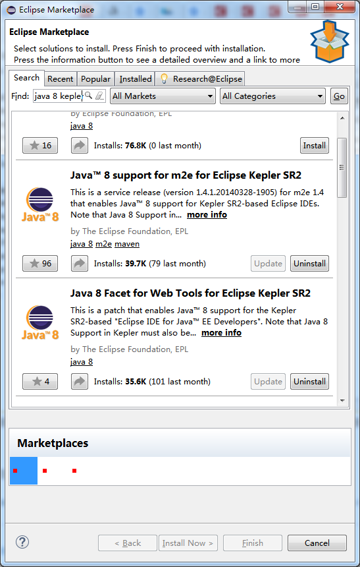The image size is (360, 567).
Task: Uninstall Java 8 support for m2e
Action: pyautogui.click(x=309, y=264)
